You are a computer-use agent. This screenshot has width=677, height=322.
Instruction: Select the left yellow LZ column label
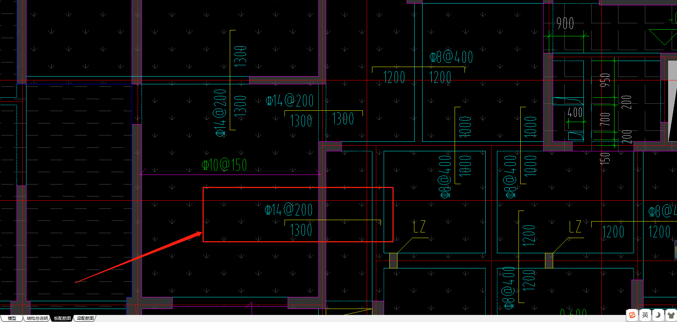coord(419,226)
